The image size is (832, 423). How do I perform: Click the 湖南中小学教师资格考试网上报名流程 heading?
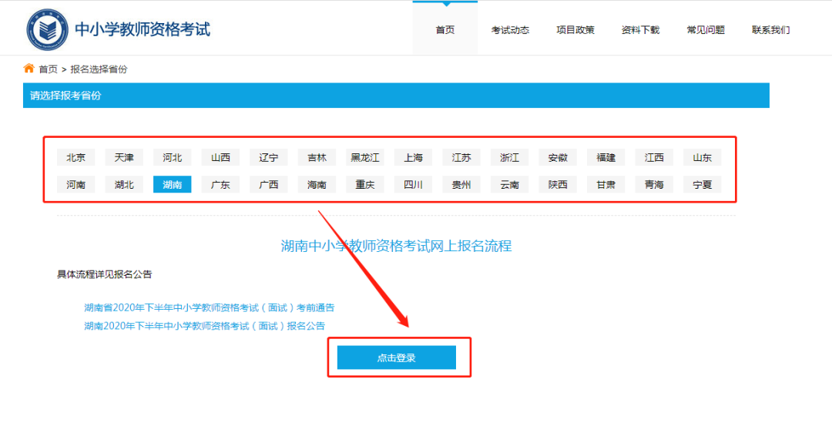point(397,246)
